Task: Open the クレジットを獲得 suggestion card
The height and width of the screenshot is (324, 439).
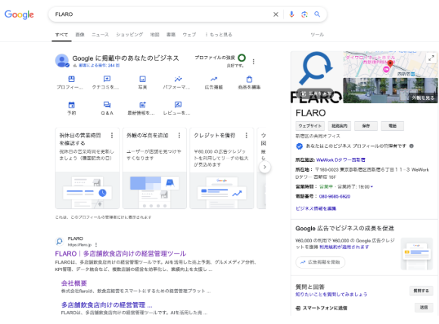Action: [222, 168]
